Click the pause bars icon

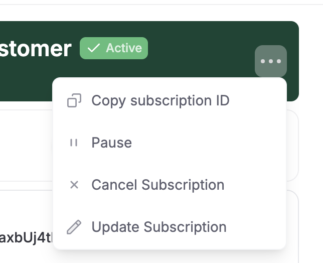coord(74,143)
